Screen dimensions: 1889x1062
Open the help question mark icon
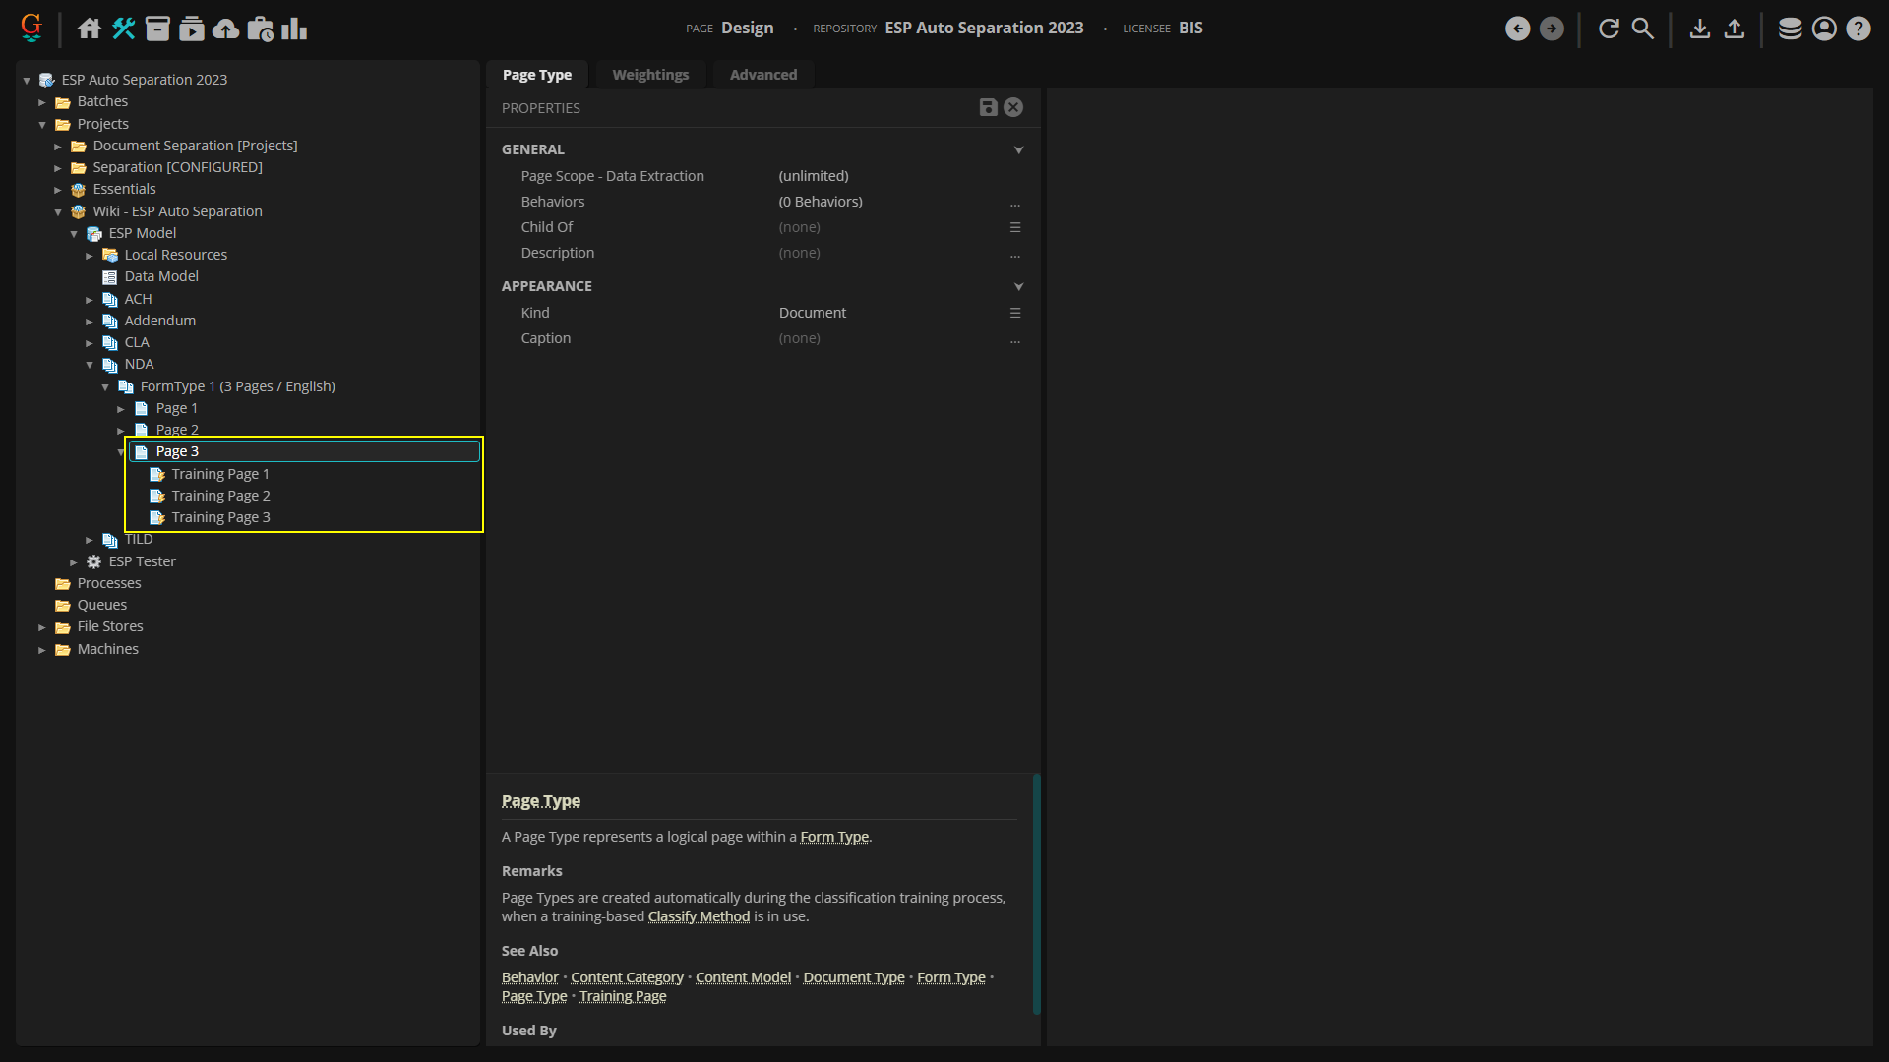(x=1858, y=29)
